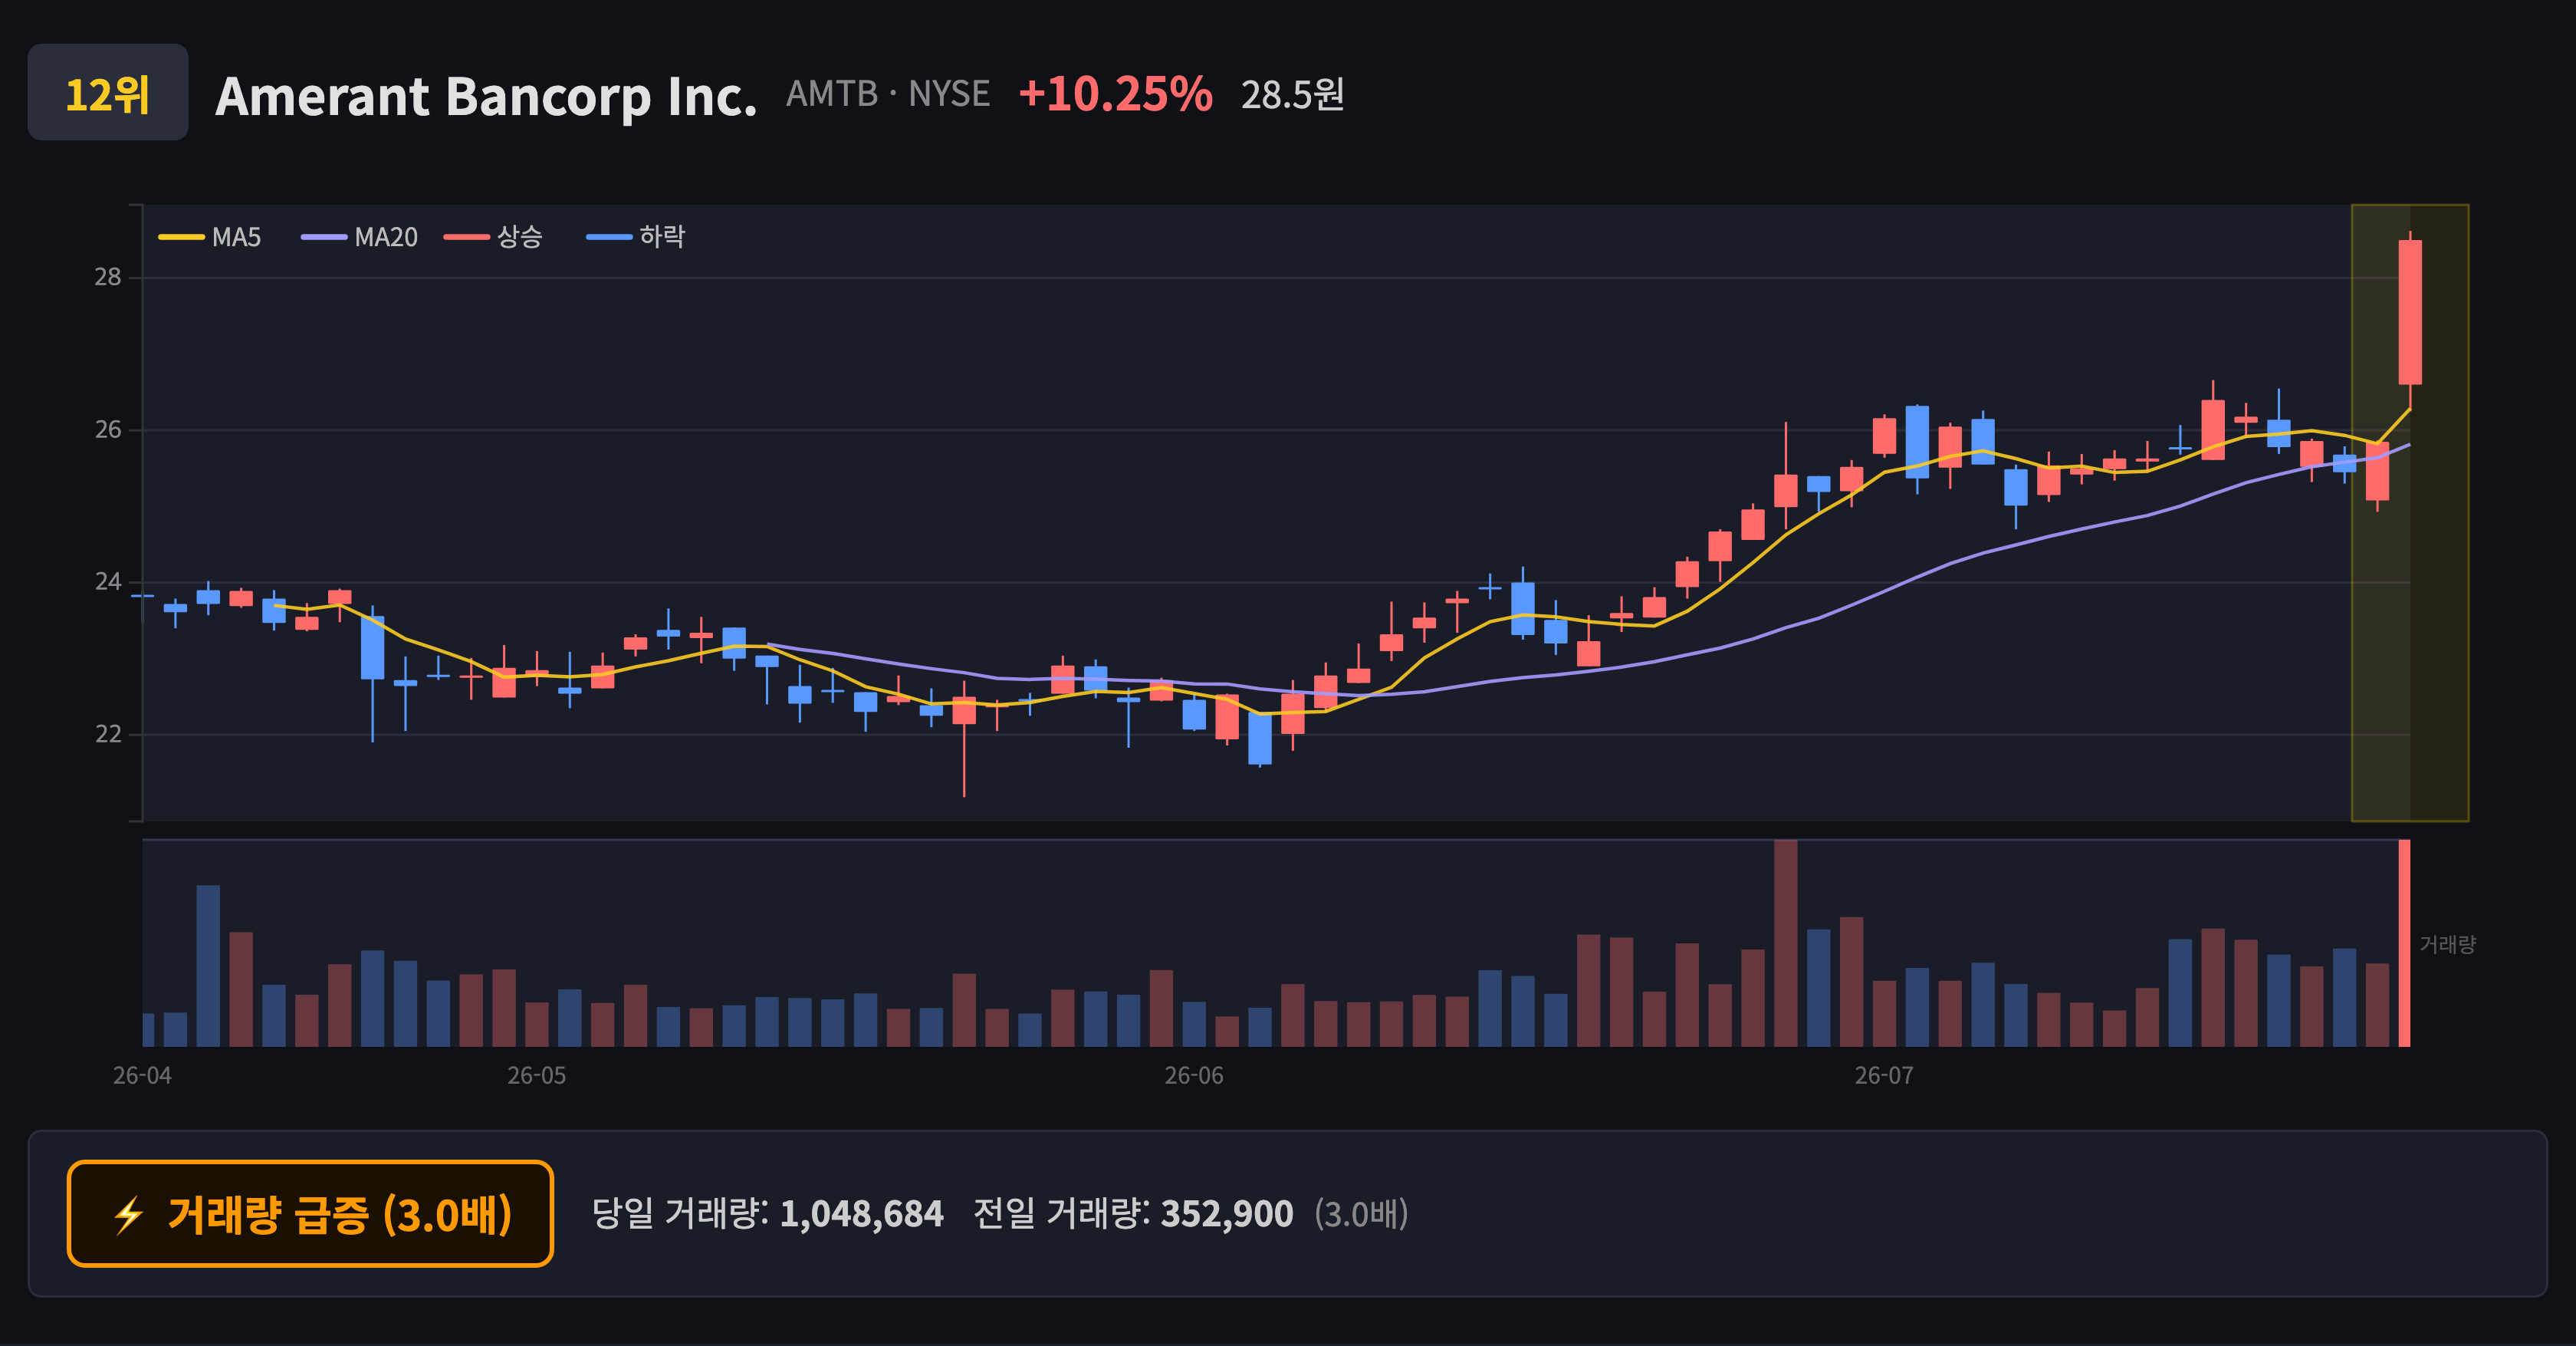Toggle the MA5 legend entry
This screenshot has width=2576, height=1346.
[x=210, y=237]
